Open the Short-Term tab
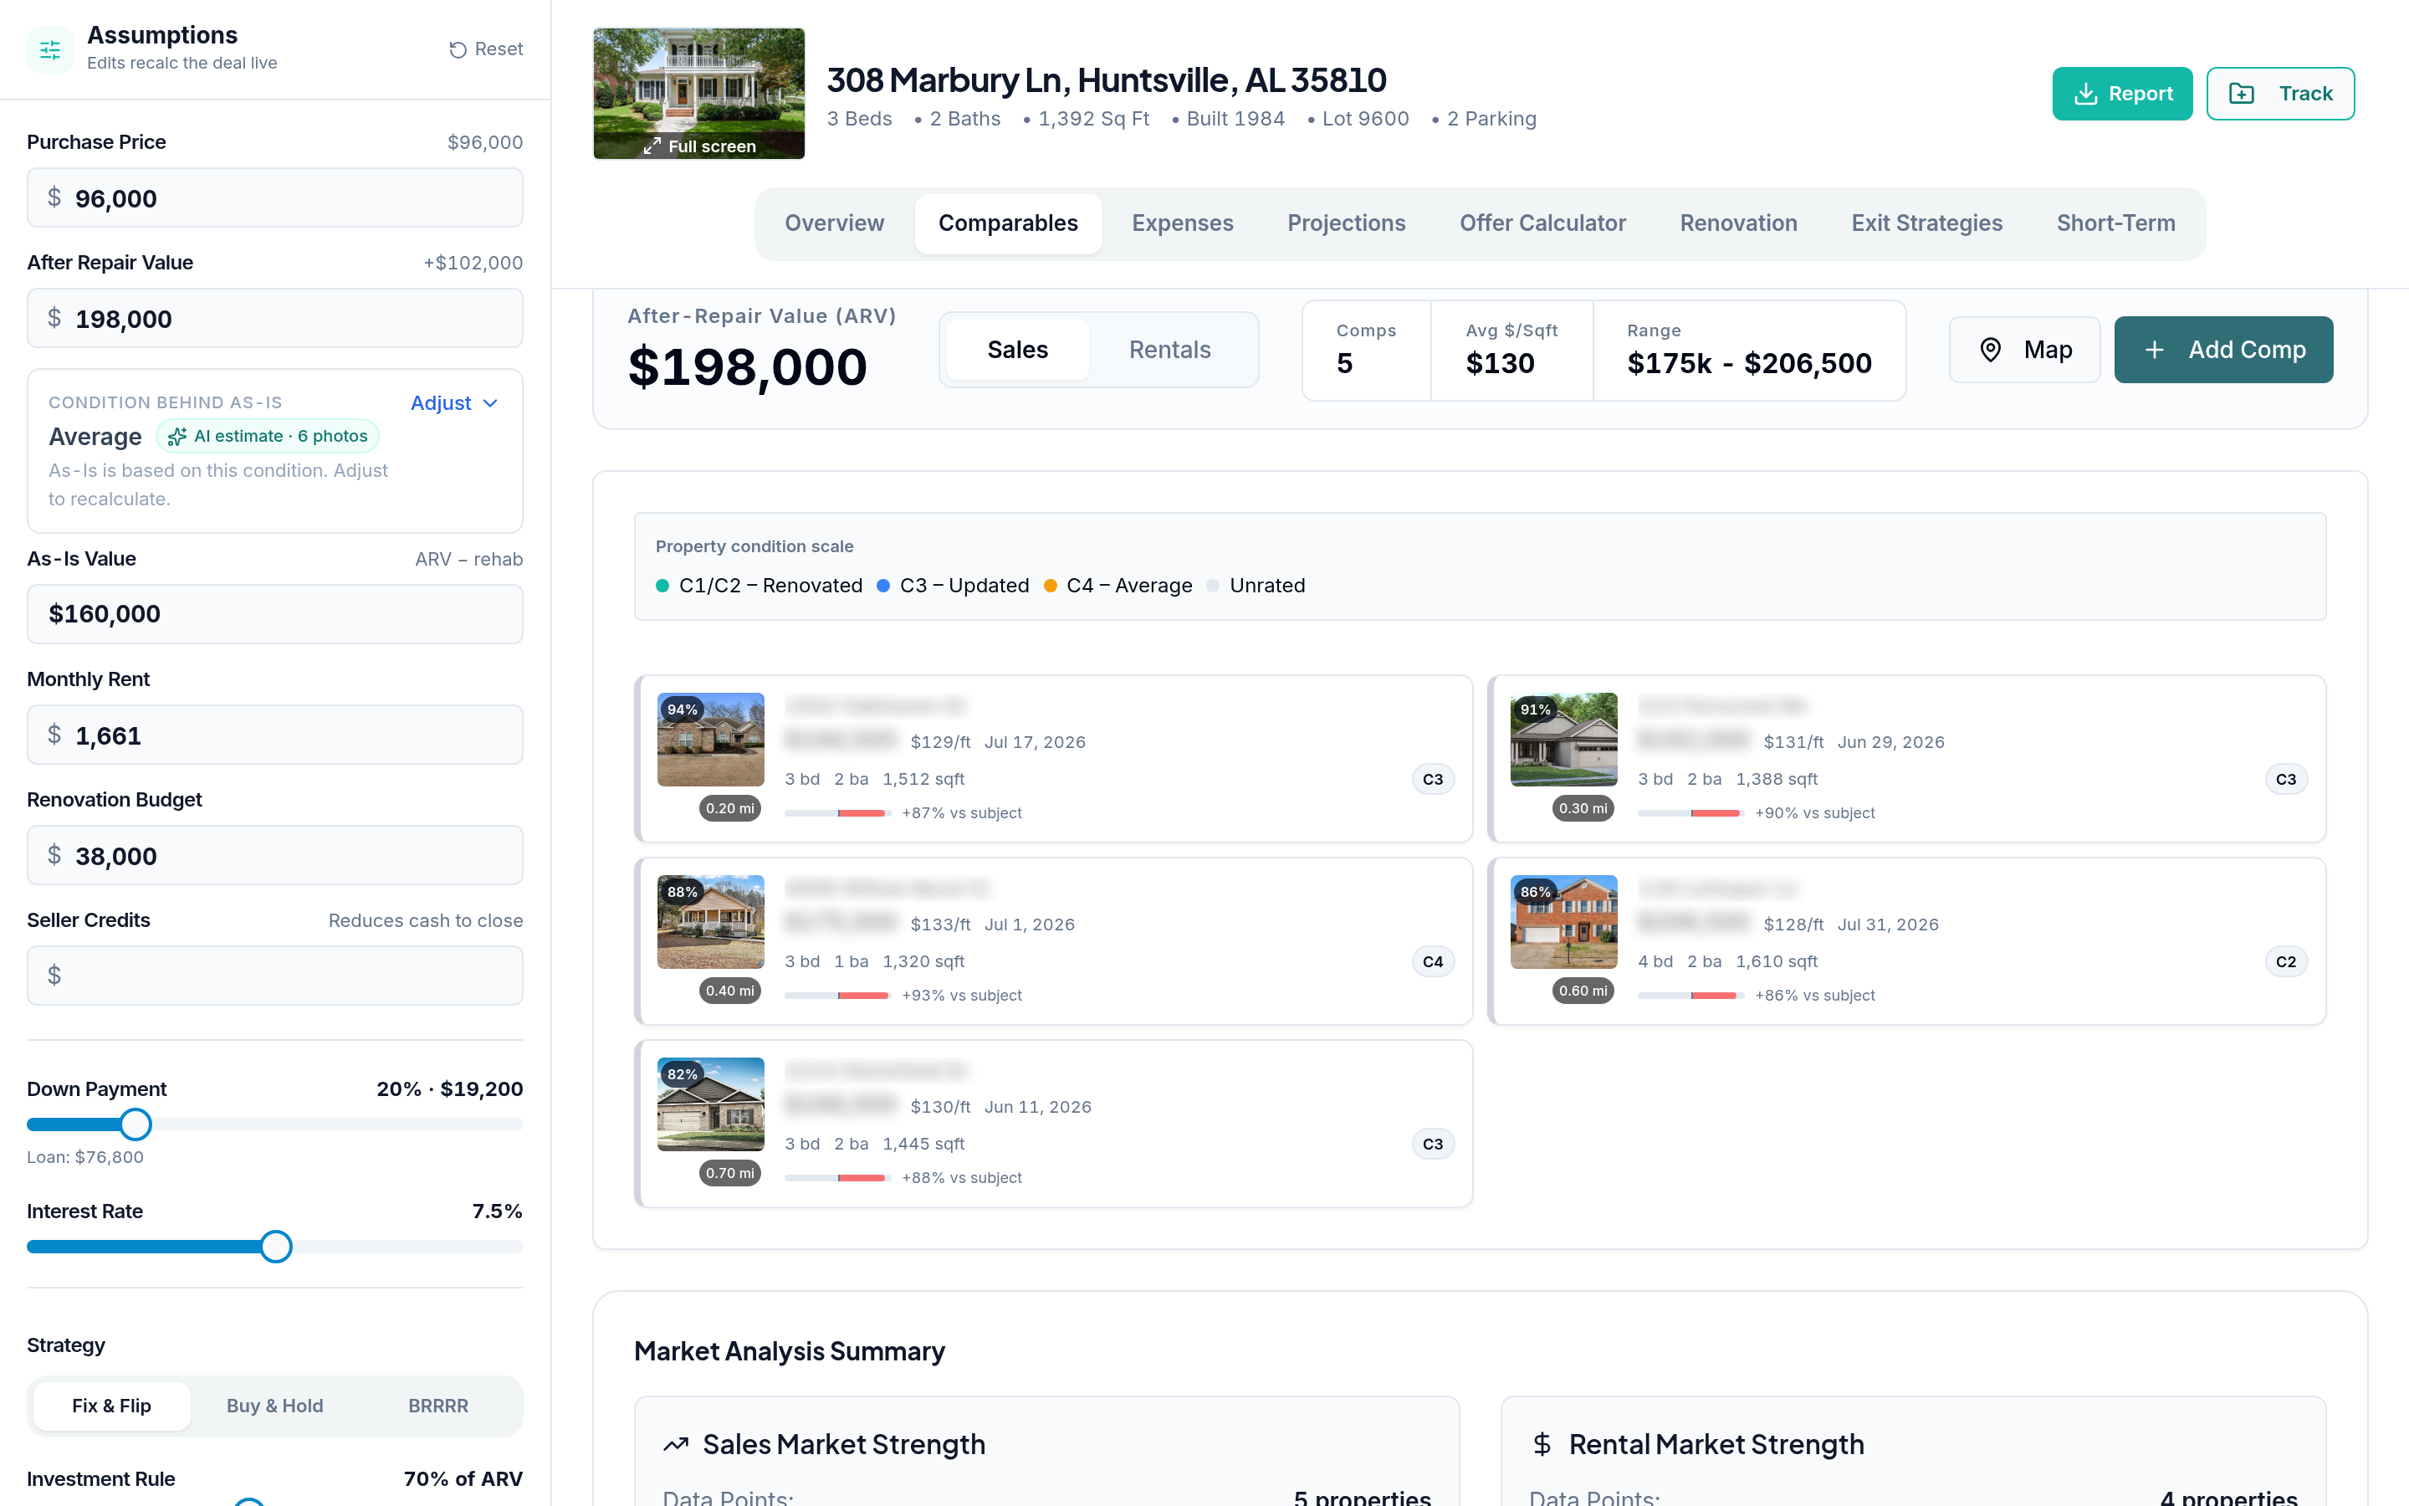This screenshot has height=1506, width=2409. point(2115,223)
